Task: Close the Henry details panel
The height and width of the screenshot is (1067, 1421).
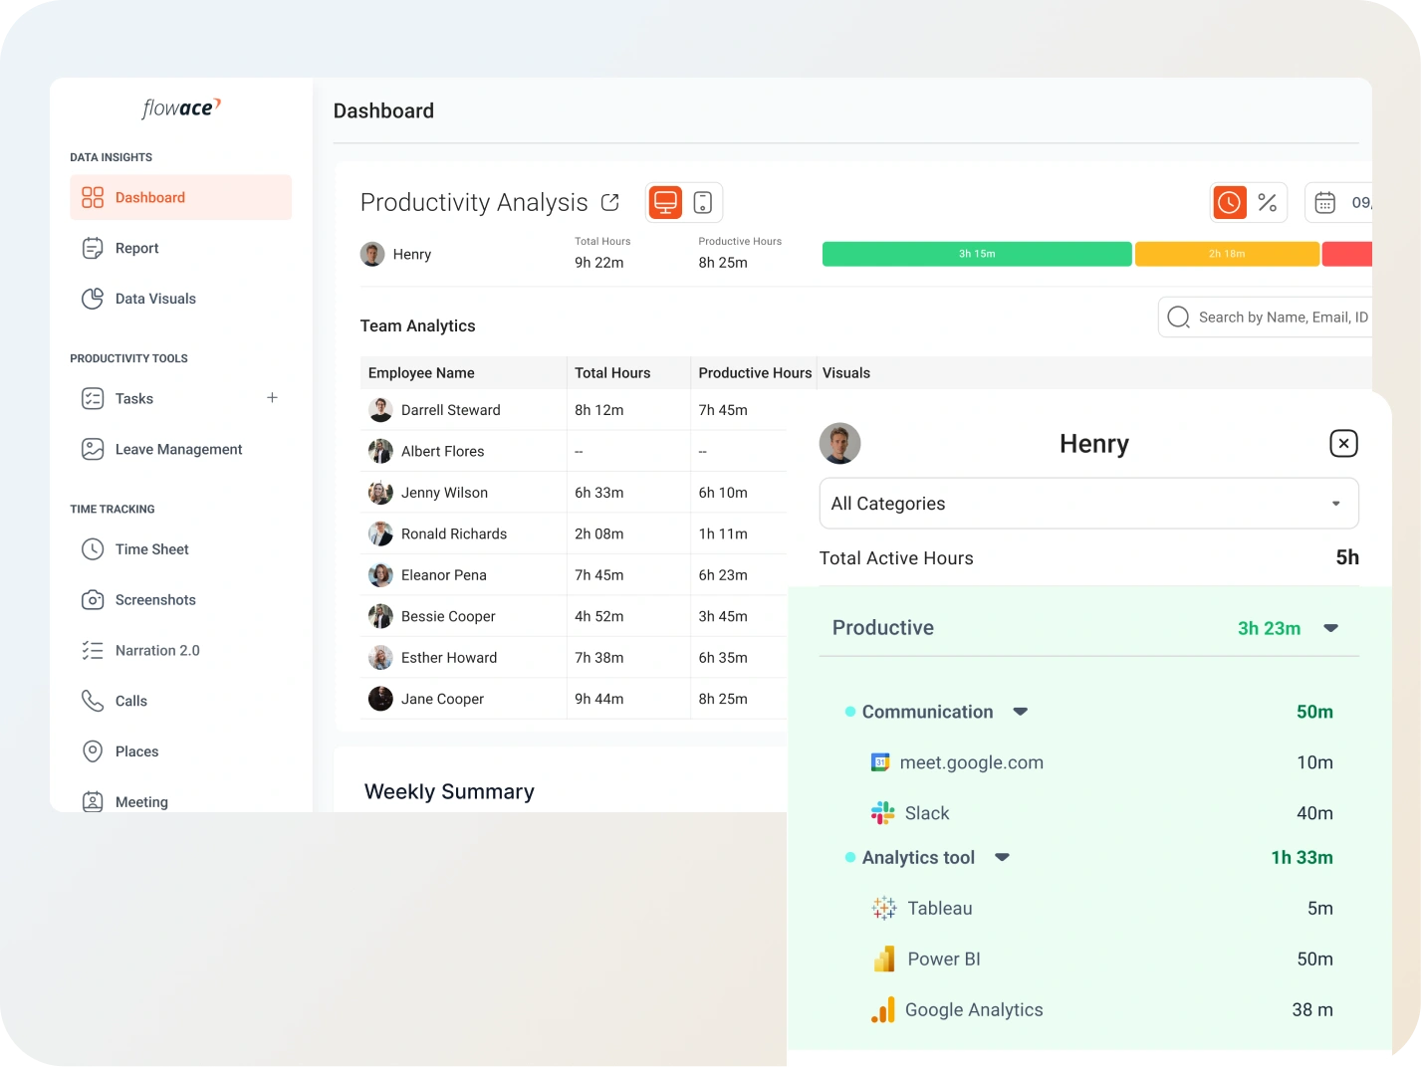Action: [x=1343, y=444]
